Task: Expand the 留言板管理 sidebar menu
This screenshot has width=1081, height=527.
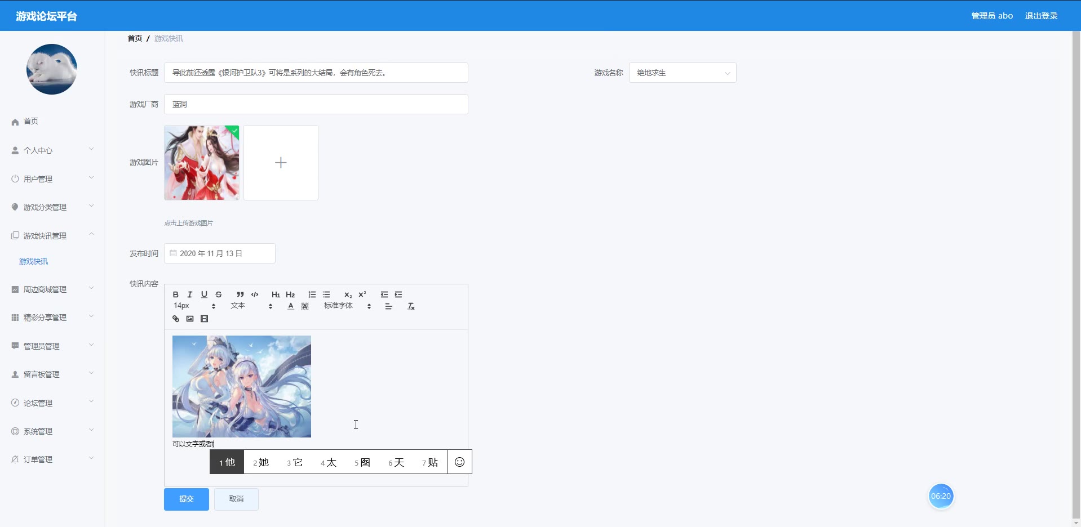Action: coord(52,374)
